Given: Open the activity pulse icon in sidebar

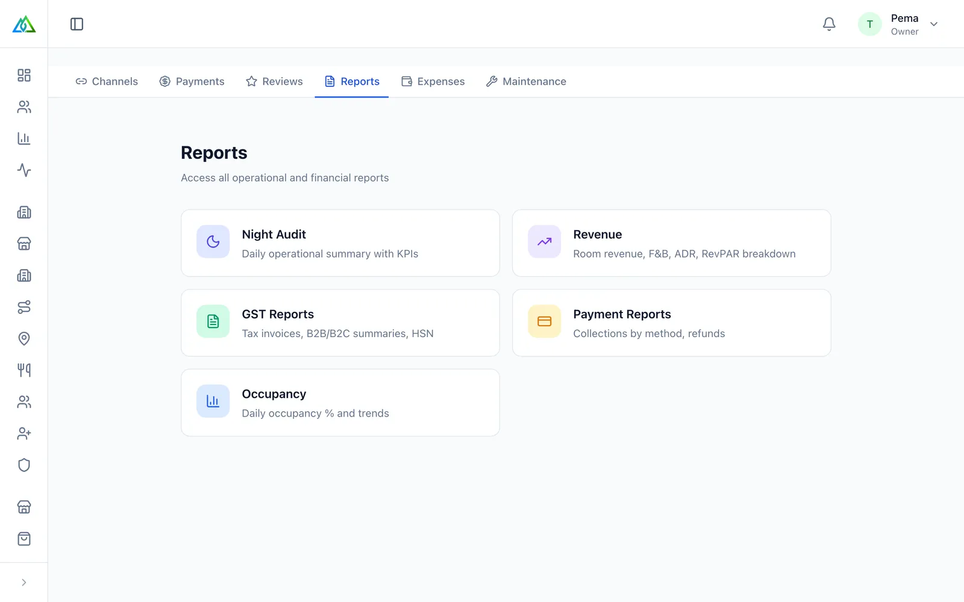Looking at the screenshot, I should click(x=24, y=170).
